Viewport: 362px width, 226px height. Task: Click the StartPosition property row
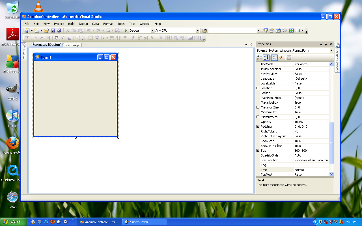tap(294, 160)
